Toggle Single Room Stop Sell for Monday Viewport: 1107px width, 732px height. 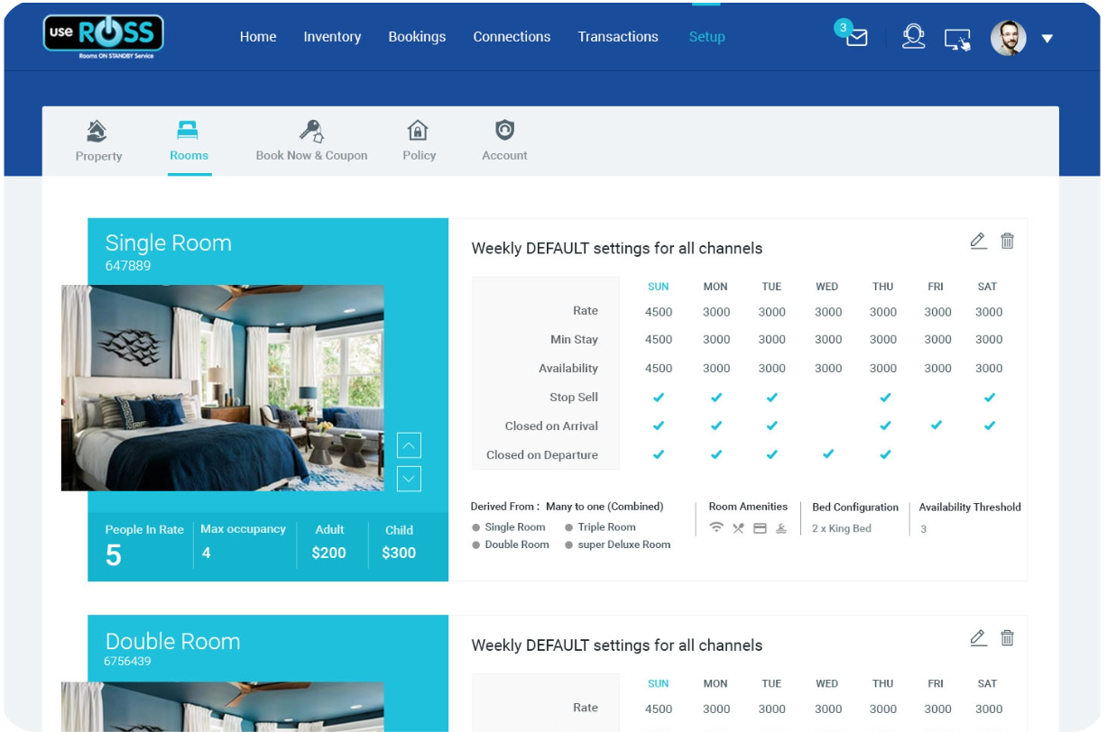click(x=716, y=398)
